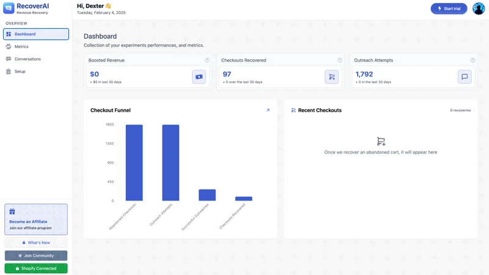Click the Dashboard page heading
The image size is (489, 275).
point(100,36)
